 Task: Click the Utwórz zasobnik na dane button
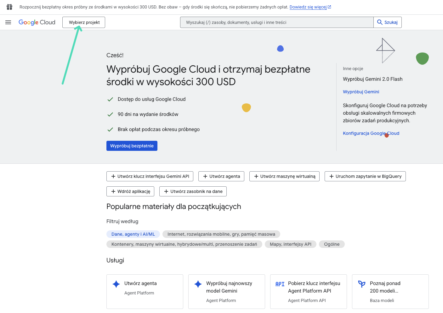click(x=193, y=191)
